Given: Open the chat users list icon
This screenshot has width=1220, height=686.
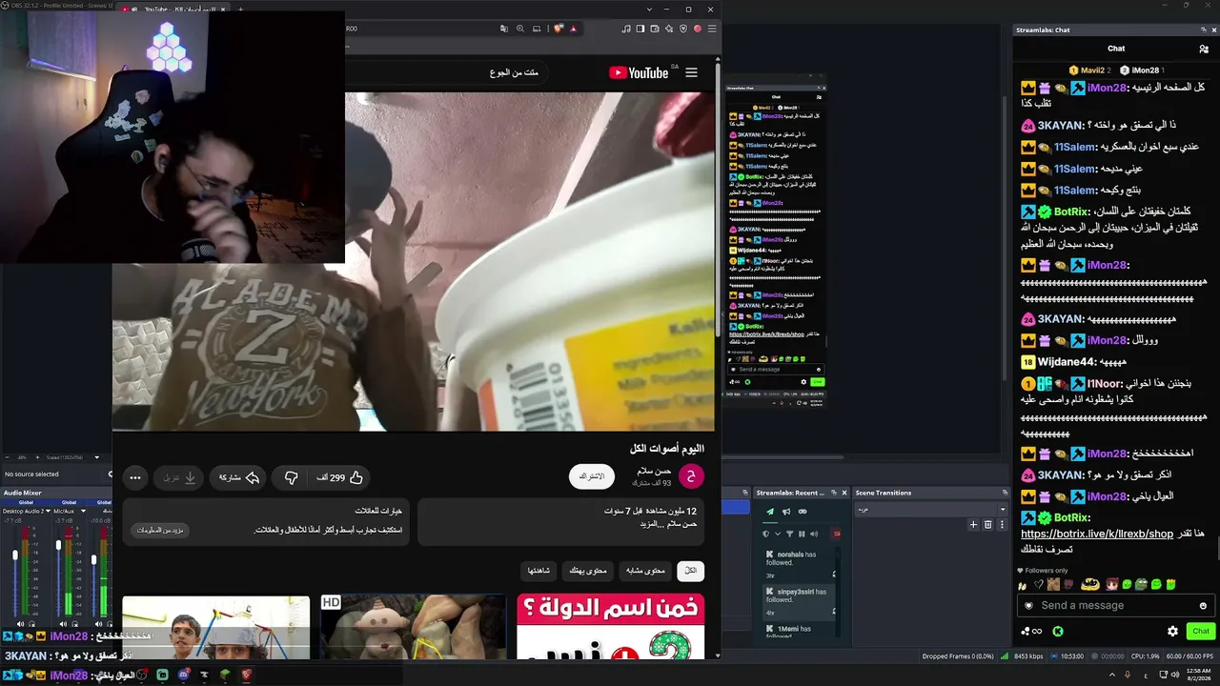Looking at the screenshot, I should tap(1204, 49).
